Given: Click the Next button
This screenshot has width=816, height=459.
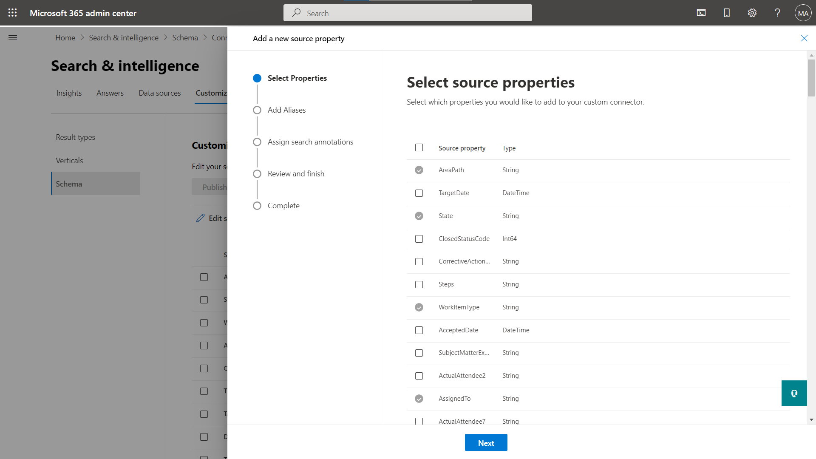Looking at the screenshot, I should pos(486,443).
